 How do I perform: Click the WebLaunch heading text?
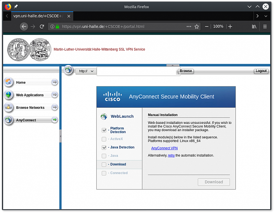(x=122, y=116)
